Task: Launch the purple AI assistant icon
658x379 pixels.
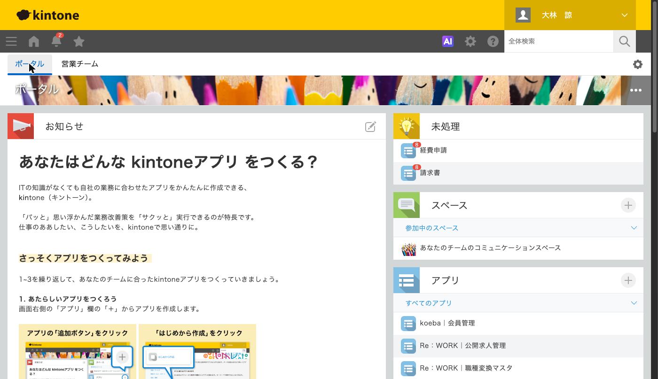Action: [x=448, y=41]
